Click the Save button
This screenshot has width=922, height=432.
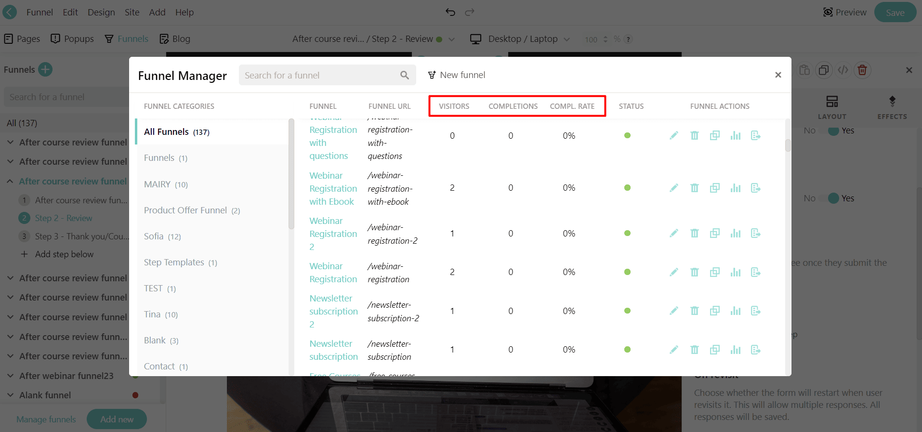(x=895, y=13)
